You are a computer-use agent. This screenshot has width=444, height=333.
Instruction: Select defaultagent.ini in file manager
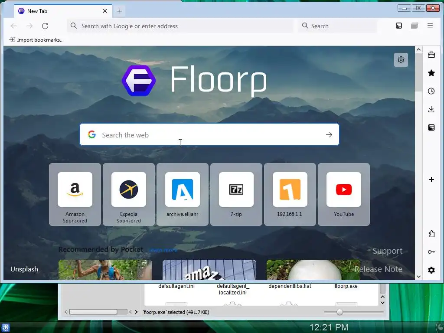click(x=176, y=286)
